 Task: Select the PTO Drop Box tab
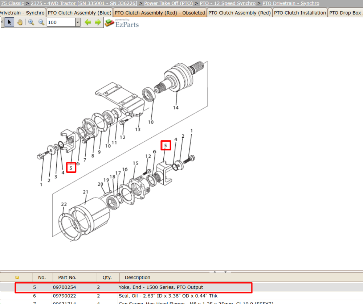346,13
